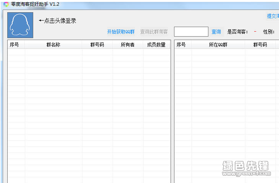Viewport: 279px width, 183px height.
Task: Click the 查询此群淘客 link
Action: click(x=154, y=32)
